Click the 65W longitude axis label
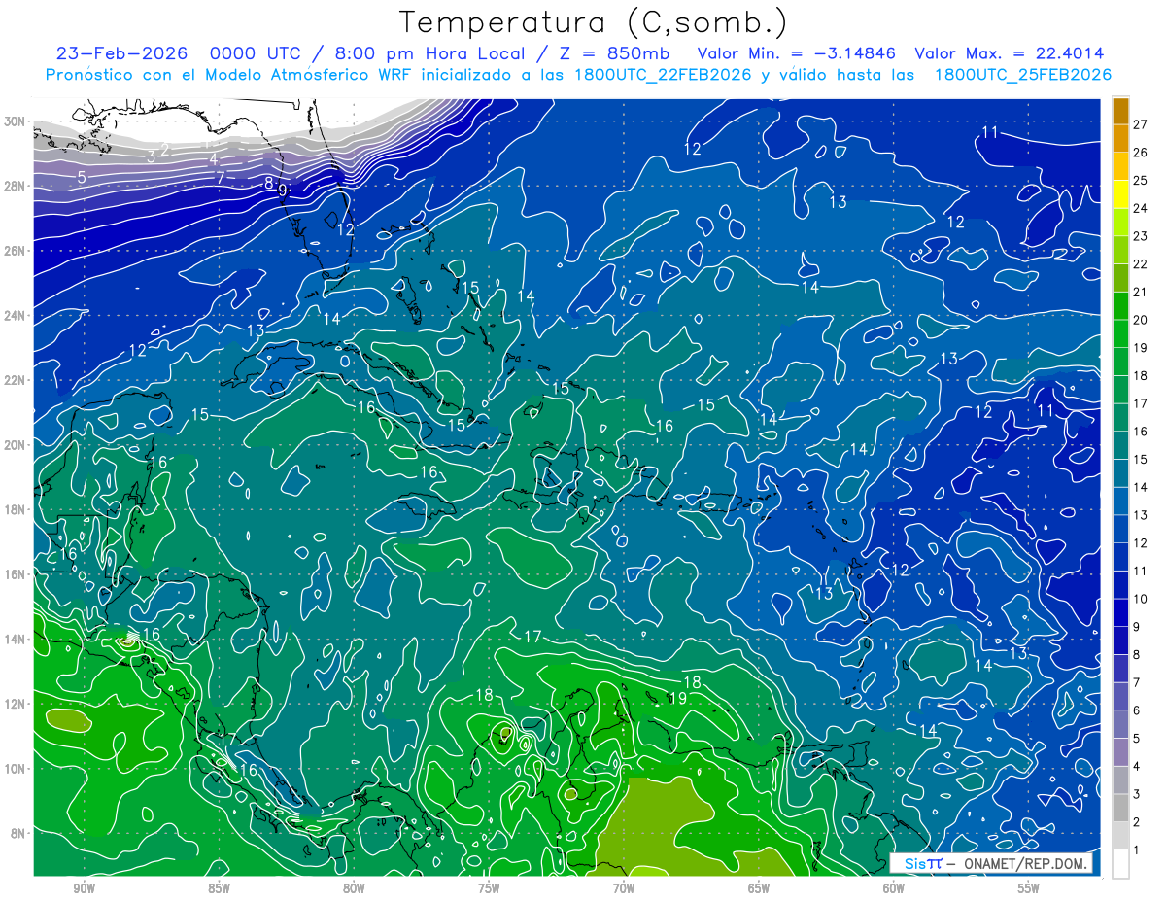 coord(759,888)
